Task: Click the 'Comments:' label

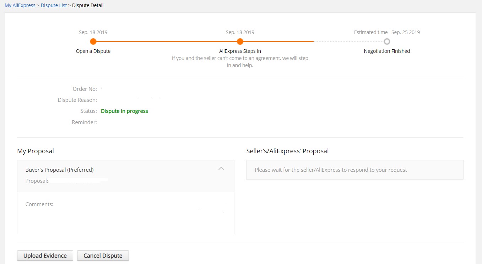Action: click(x=39, y=204)
